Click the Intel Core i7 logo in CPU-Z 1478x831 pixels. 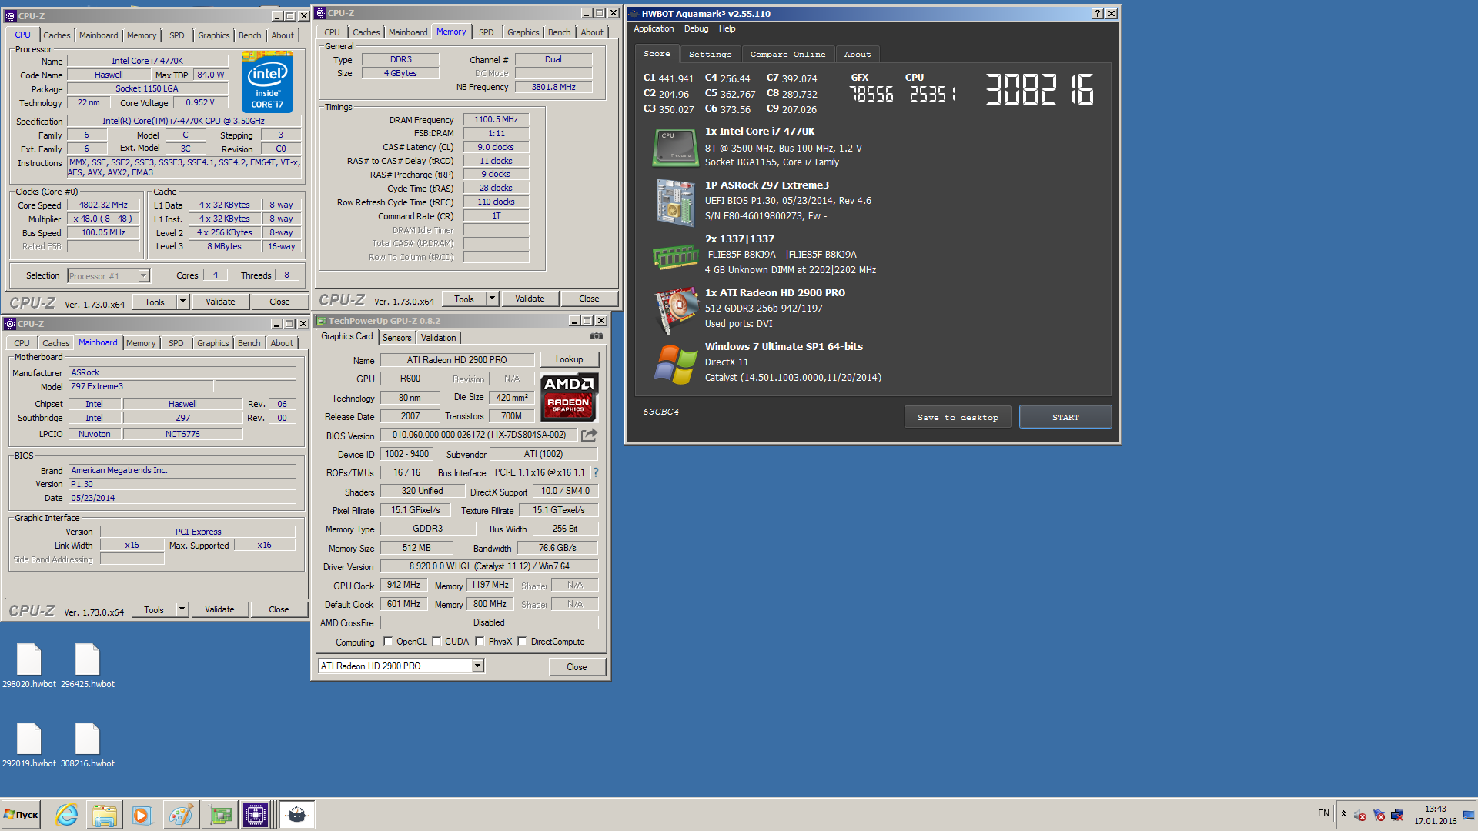coord(267,82)
